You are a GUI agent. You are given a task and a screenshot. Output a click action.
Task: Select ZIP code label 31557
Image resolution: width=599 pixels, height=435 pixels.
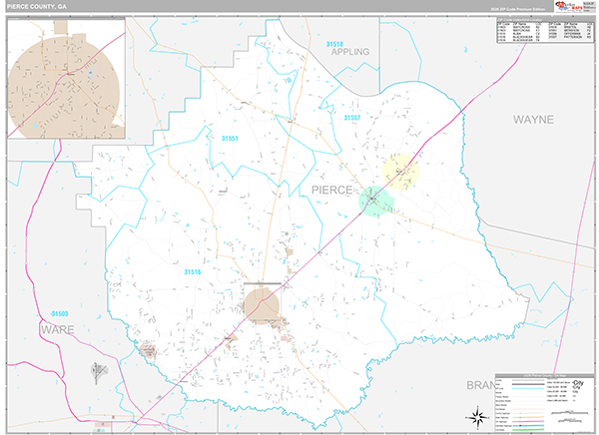351,118
